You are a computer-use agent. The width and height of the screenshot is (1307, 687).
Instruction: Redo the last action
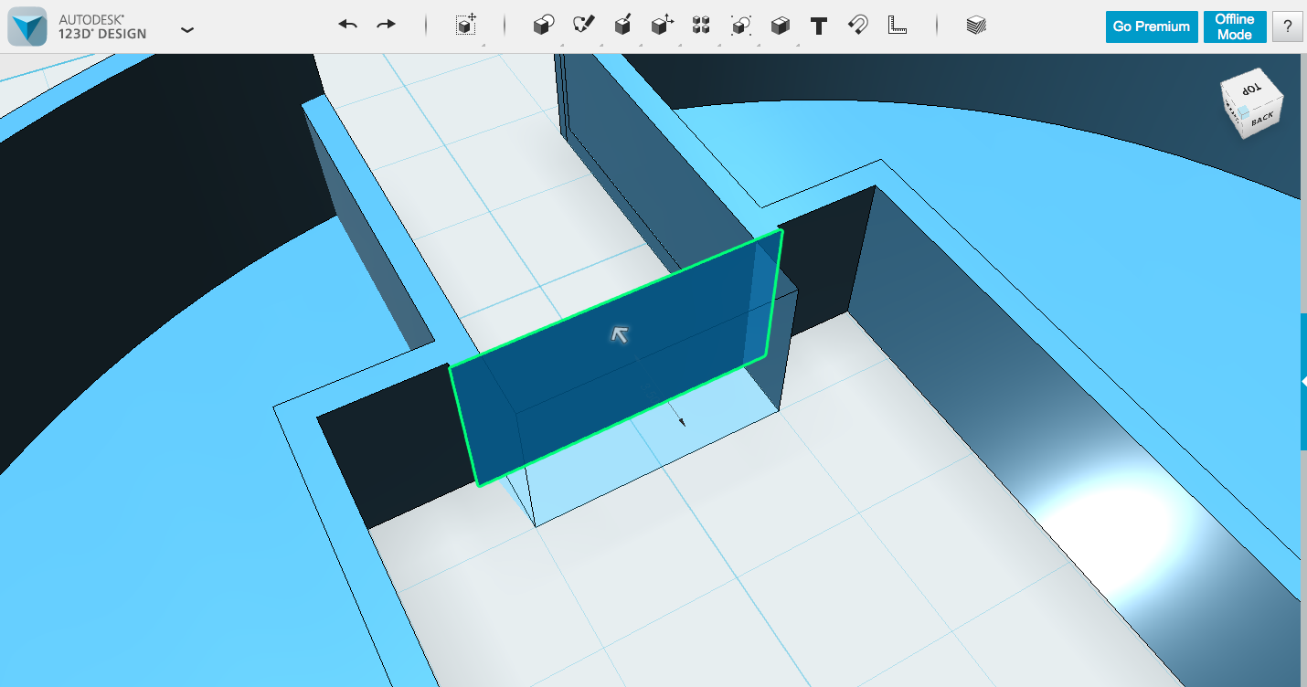click(384, 25)
